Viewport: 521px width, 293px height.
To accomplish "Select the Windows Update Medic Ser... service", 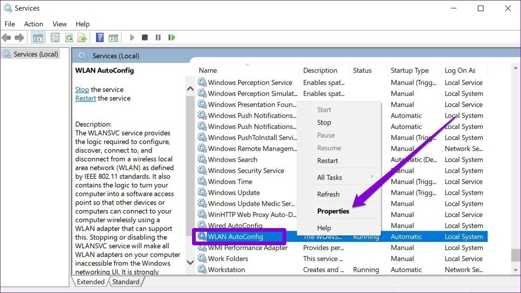I will (x=251, y=204).
